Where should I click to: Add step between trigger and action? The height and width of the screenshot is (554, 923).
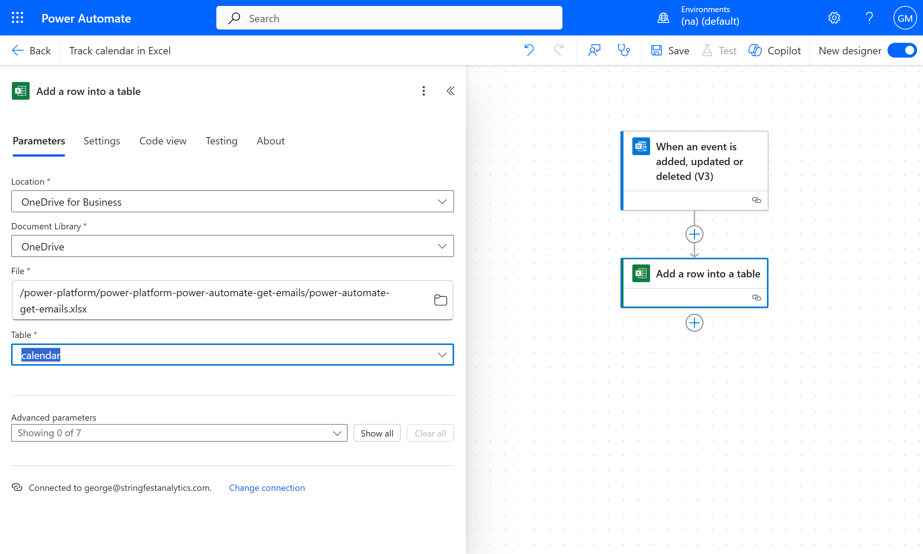pyautogui.click(x=694, y=234)
